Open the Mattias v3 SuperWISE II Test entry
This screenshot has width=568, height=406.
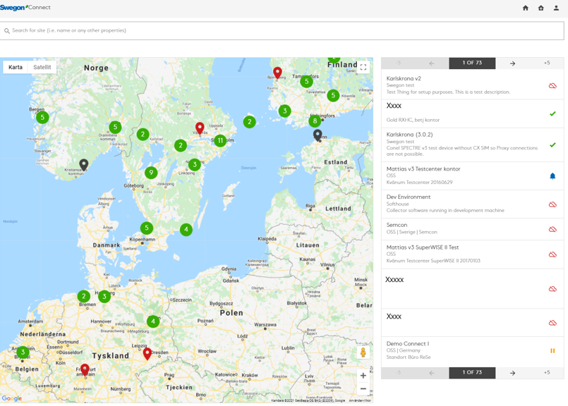click(x=472, y=254)
